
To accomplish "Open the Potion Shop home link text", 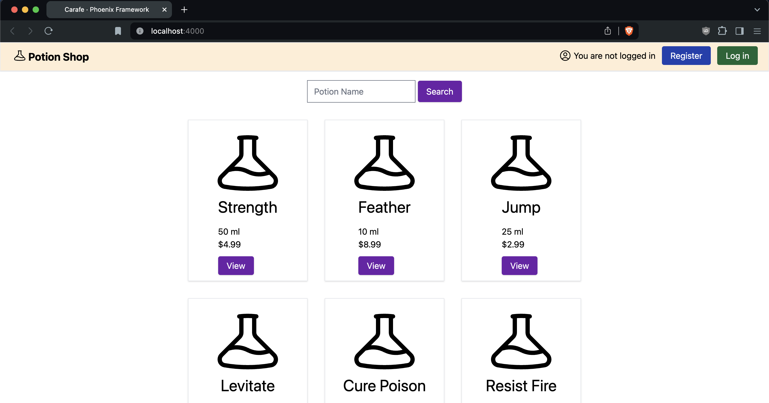I will click(x=58, y=57).
